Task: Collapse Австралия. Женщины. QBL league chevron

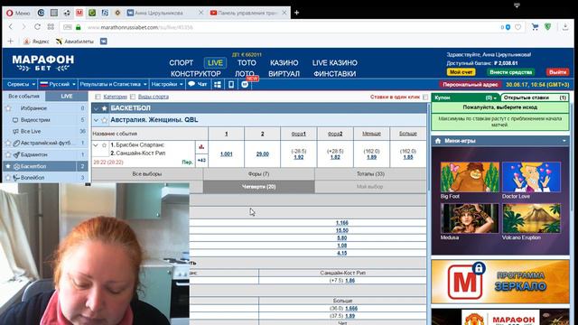Action: (97, 120)
